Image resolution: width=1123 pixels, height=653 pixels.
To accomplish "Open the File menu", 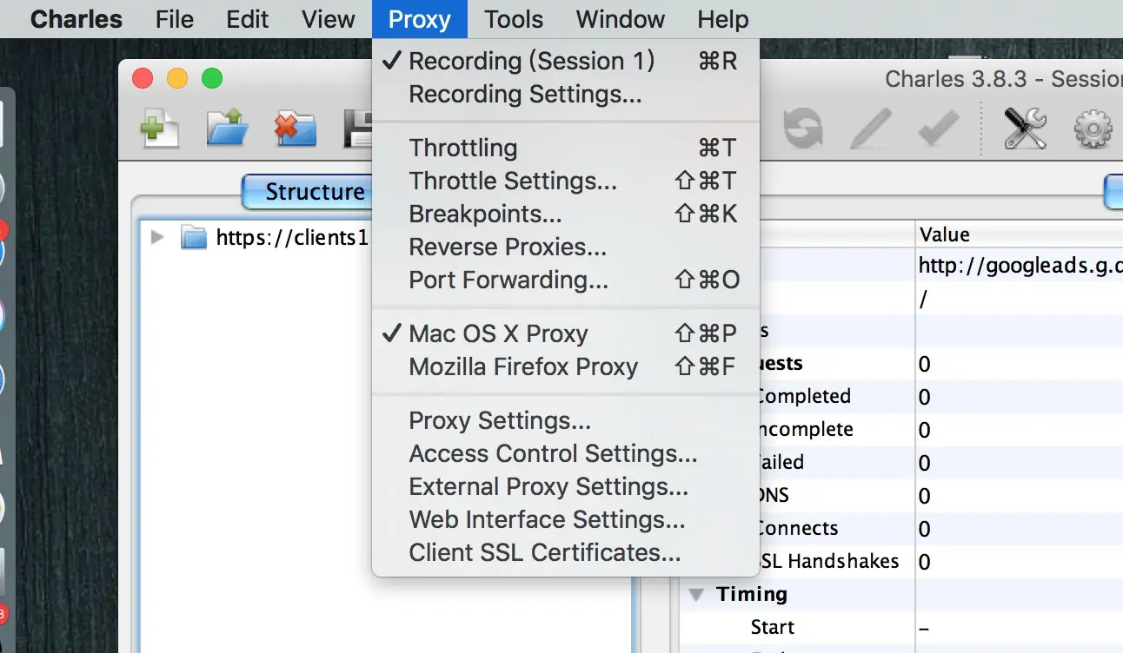I will click(x=174, y=19).
